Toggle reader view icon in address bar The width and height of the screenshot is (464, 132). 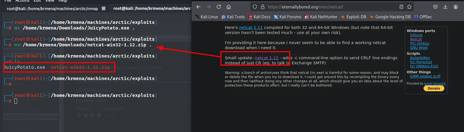point(401,7)
